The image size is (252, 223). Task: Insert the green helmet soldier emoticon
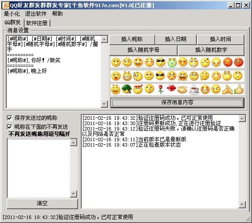point(127,89)
